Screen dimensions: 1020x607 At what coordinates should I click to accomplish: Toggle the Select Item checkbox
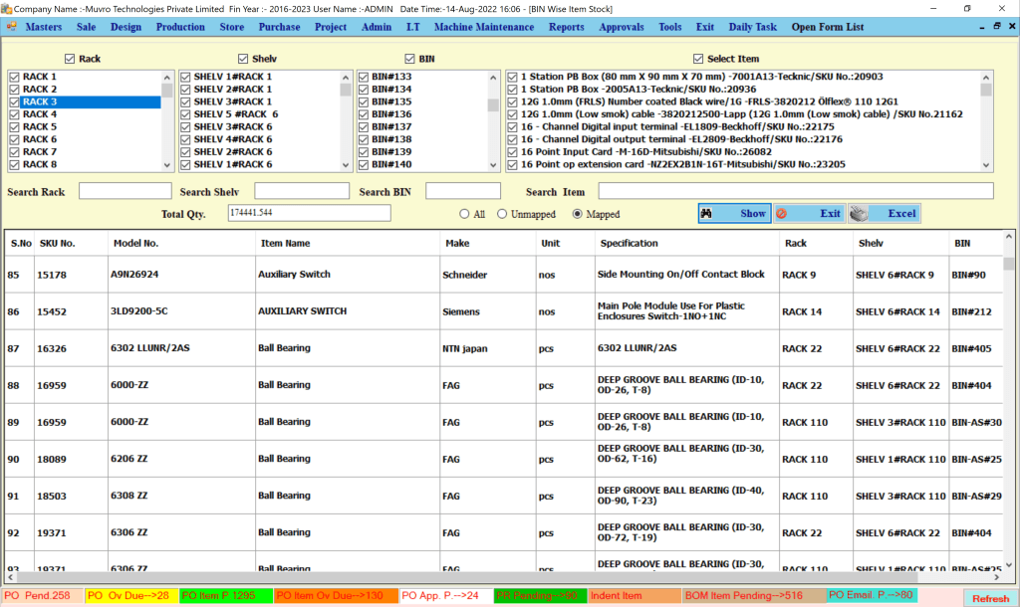click(x=698, y=59)
